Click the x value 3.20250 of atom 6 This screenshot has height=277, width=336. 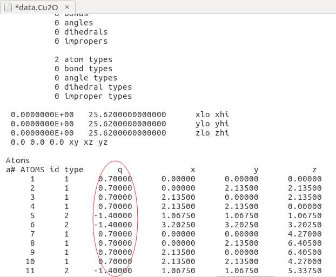(178, 225)
